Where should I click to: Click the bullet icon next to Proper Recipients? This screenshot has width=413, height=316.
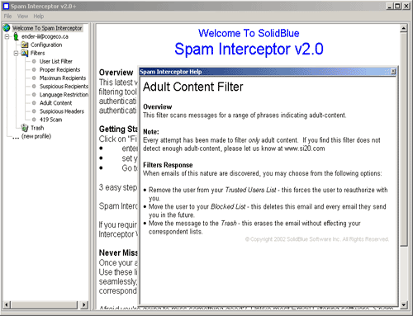click(x=34, y=69)
